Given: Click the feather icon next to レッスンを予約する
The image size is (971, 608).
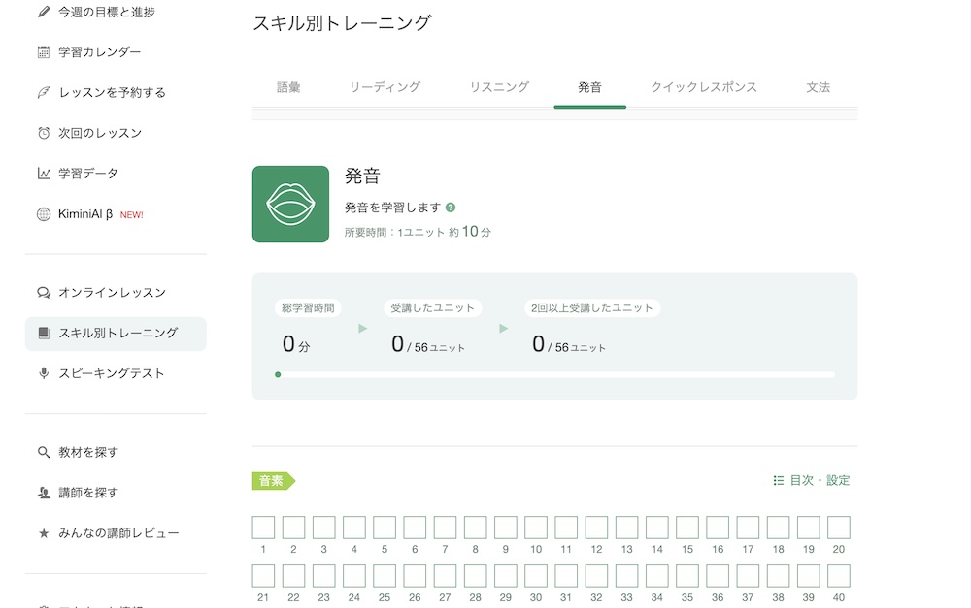Looking at the screenshot, I should coord(44,93).
